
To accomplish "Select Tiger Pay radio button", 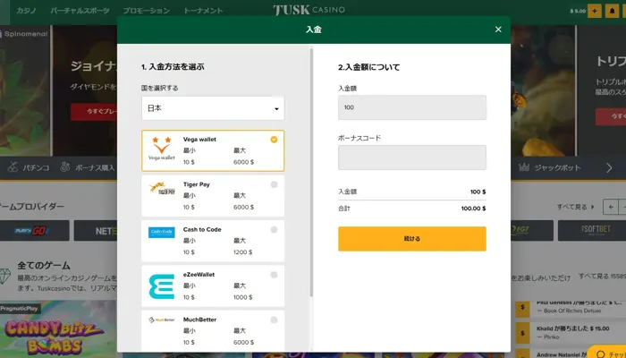I will tap(274, 184).
